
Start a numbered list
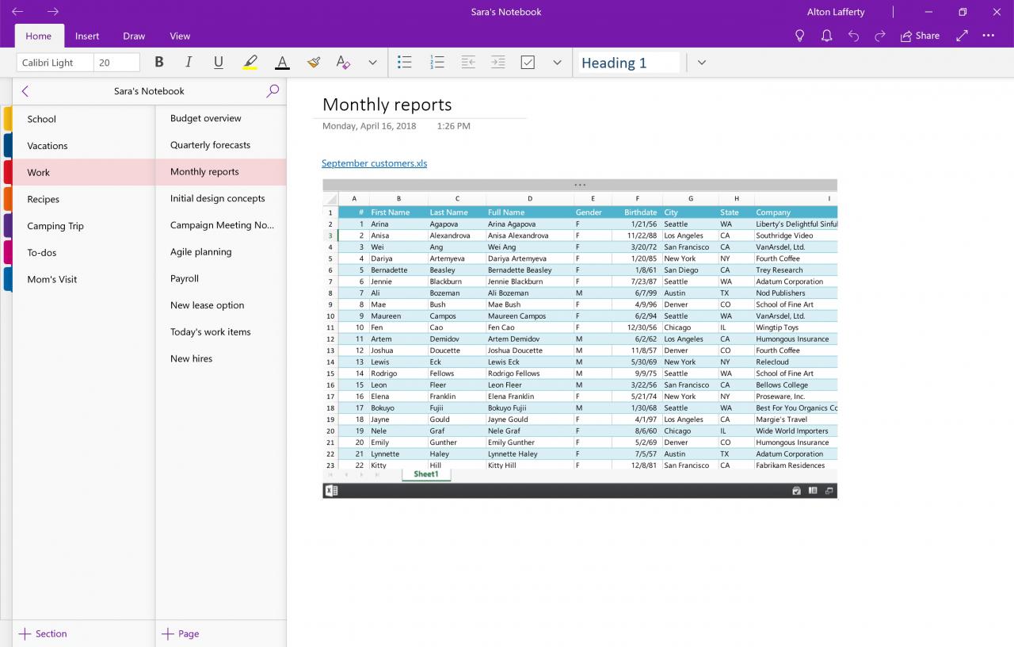[x=436, y=62]
